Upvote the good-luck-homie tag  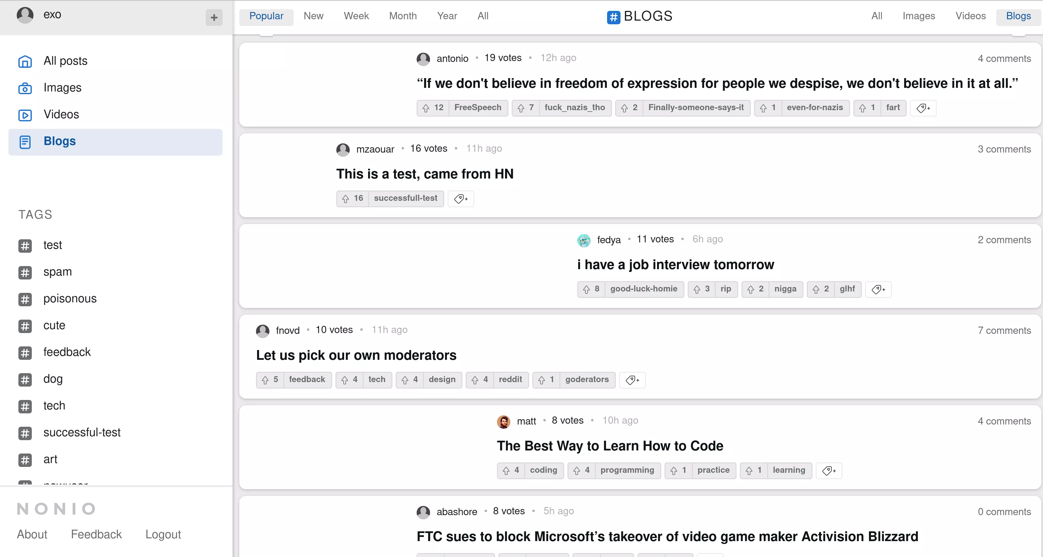tap(586, 289)
